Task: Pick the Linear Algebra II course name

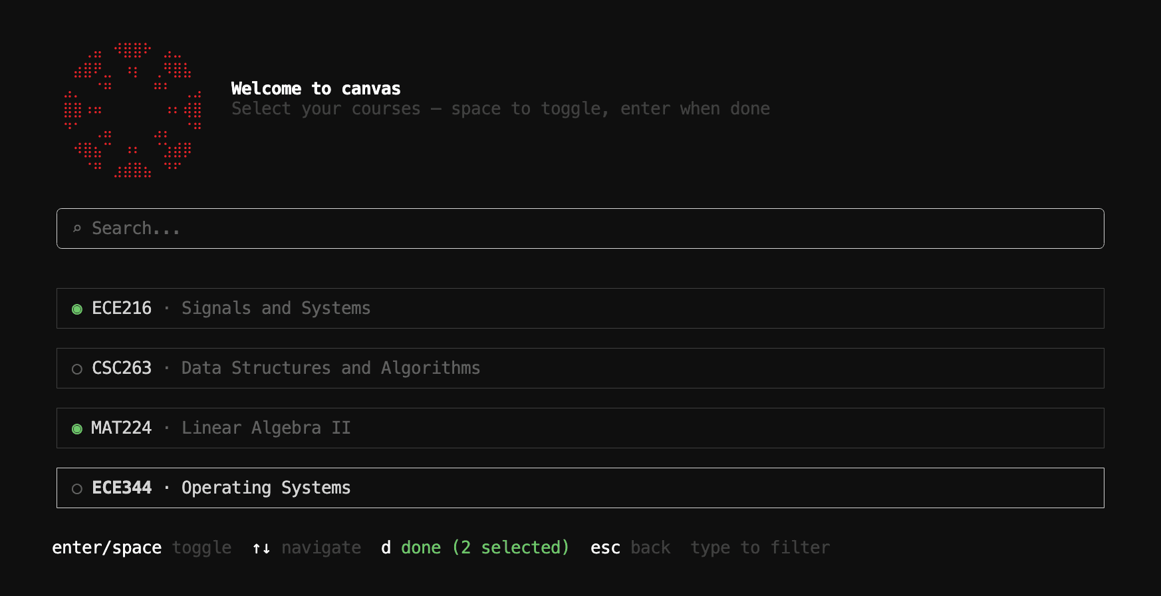Action: (x=266, y=428)
